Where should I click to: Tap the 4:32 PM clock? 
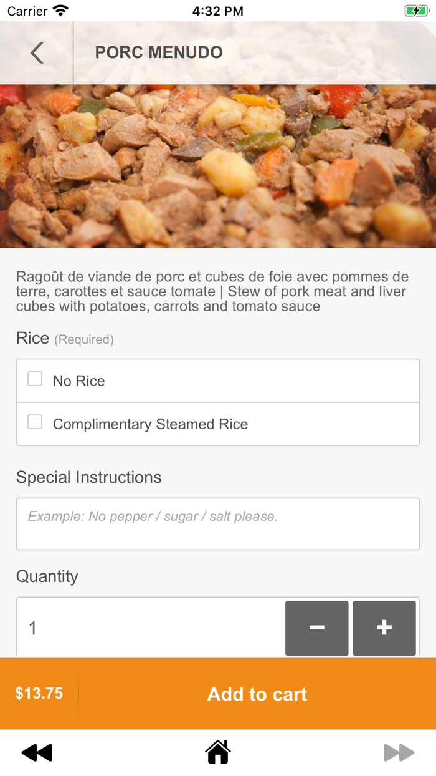click(x=217, y=10)
